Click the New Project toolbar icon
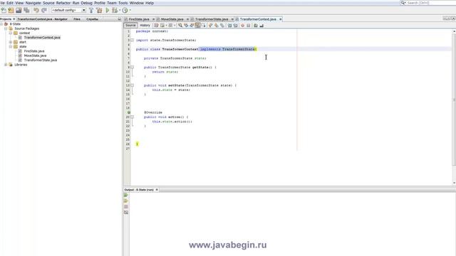 coord(11,11)
